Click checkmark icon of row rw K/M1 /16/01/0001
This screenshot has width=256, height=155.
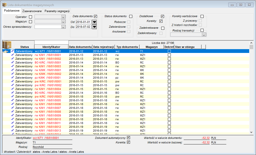coord(13,55)
